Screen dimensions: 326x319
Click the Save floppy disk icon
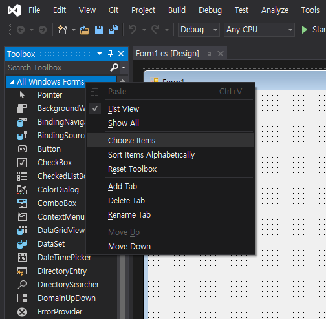(x=99, y=30)
